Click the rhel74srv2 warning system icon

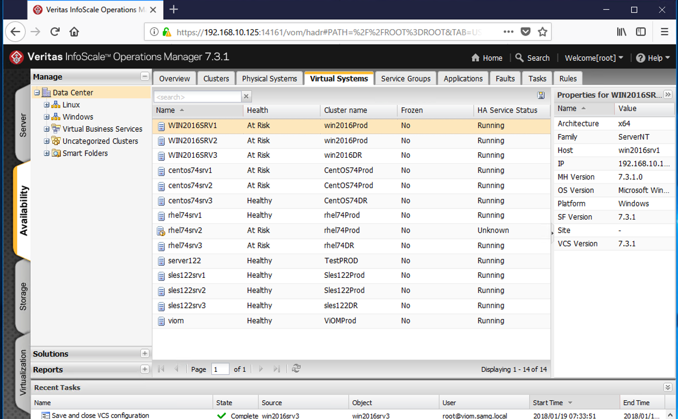(x=161, y=231)
